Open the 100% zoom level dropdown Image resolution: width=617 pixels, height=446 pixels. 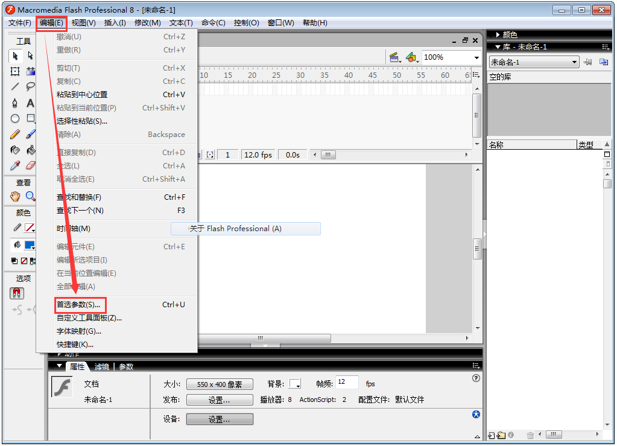476,58
